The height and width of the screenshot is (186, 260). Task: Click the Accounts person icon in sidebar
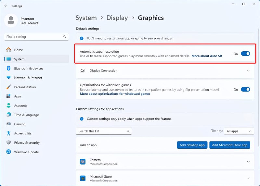(9, 105)
